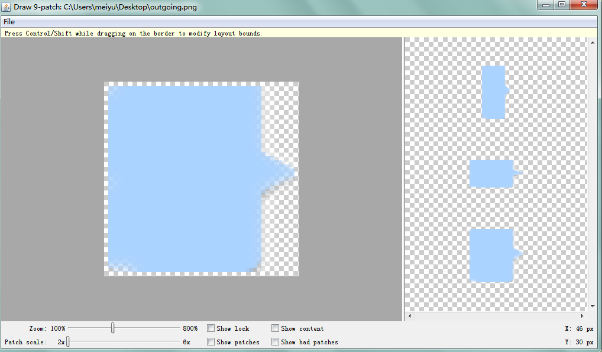Click the preview scroll right arrow
This screenshot has height=352, width=602.
(582, 316)
